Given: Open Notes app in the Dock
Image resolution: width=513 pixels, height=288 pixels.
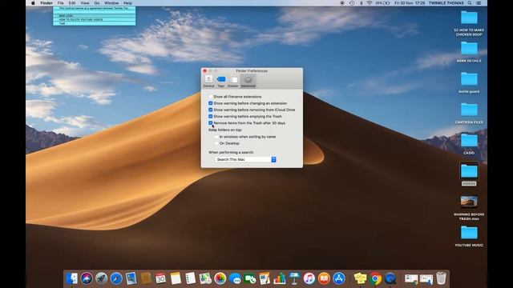Looking at the screenshot, I should click(x=176, y=278).
